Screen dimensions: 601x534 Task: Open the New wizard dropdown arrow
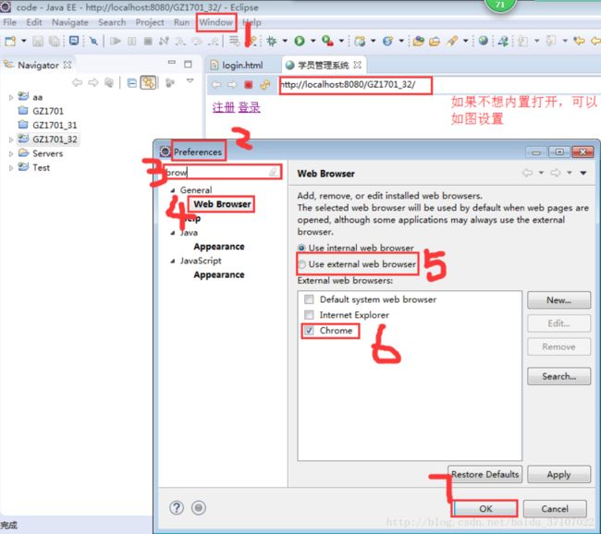[24, 41]
